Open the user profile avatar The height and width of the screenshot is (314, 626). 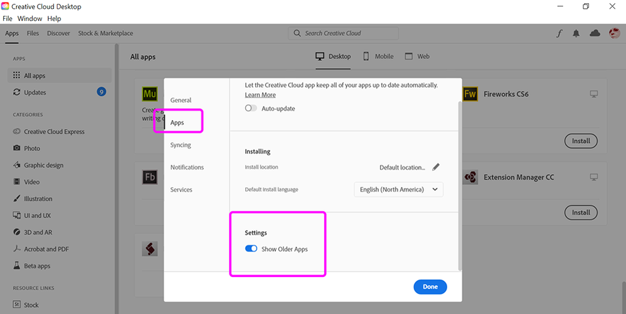tap(614, 34)
